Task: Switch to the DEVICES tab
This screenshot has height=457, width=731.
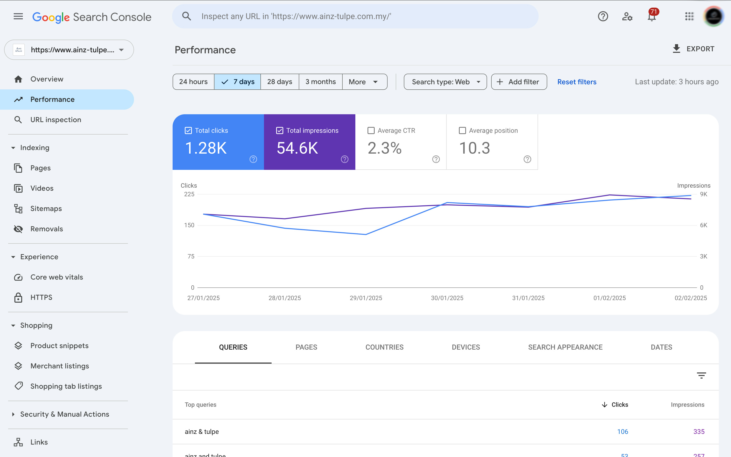Action: pyautogui.click(x=466, y=347)
